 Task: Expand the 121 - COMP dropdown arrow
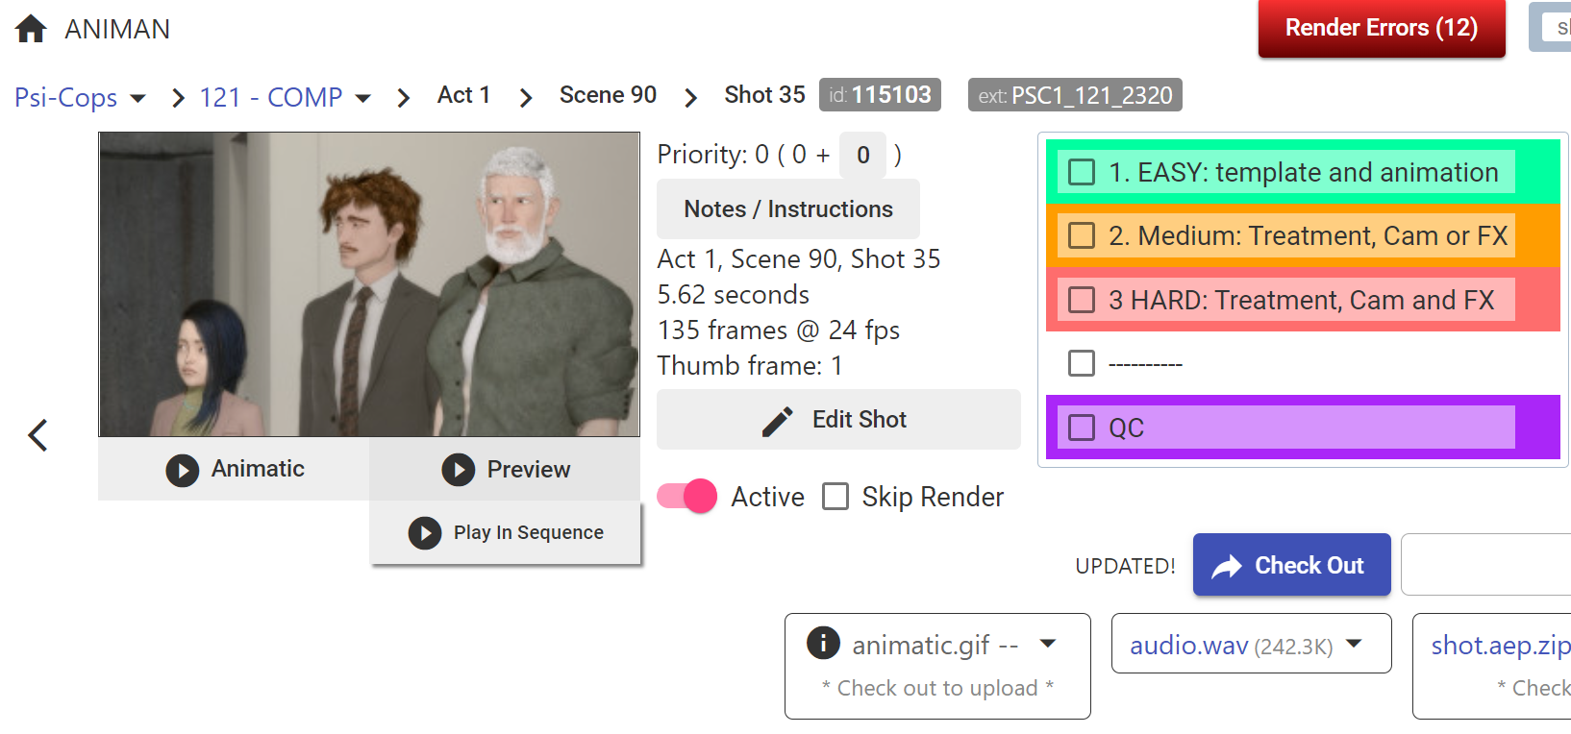click(x=362, y=98)
